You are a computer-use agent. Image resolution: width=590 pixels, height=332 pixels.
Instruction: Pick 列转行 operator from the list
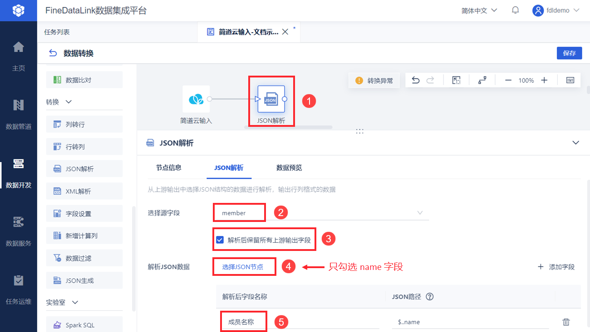click(x=84, y=124)
